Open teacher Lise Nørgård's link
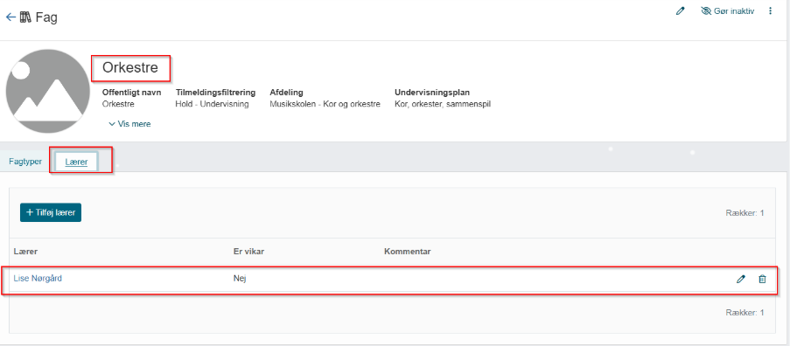 38,278
